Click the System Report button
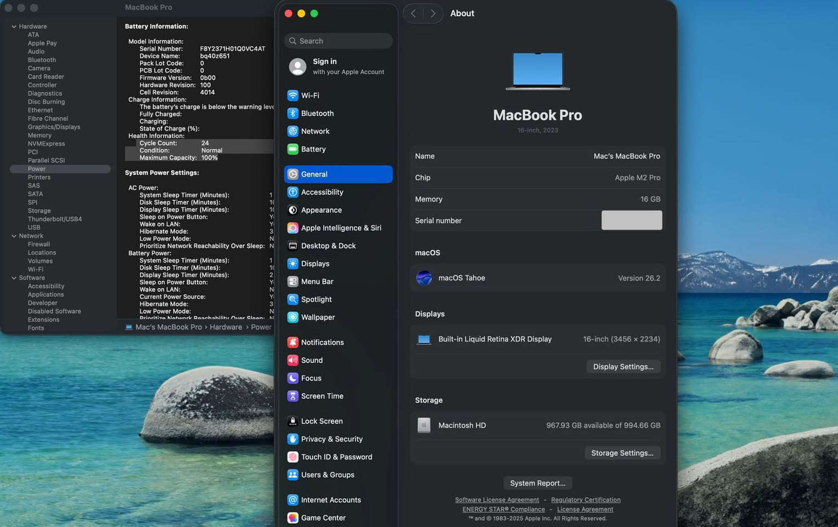Screen dimensions: 838x527 [x=537, y=483]
